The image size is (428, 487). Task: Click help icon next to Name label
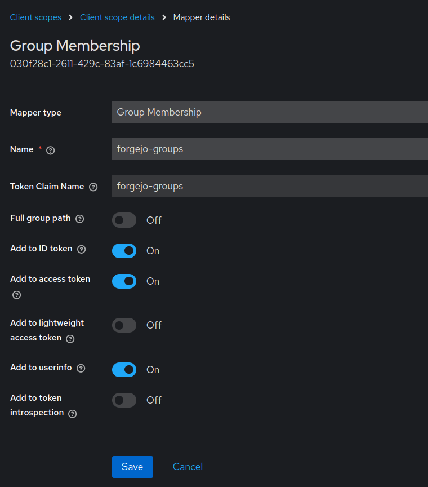51,150
